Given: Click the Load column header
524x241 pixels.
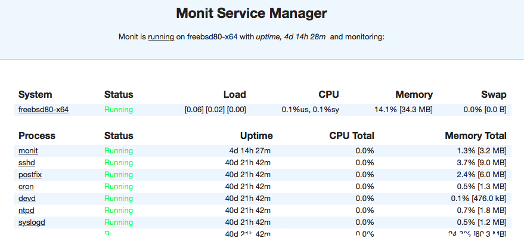Looking at the screenshot, I should [x=234, y=94].
